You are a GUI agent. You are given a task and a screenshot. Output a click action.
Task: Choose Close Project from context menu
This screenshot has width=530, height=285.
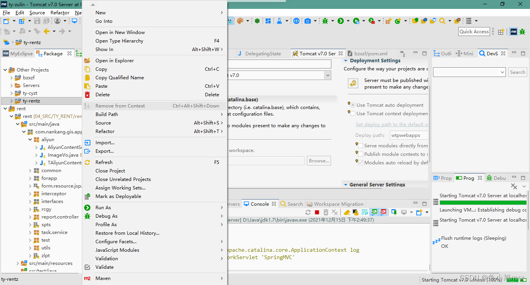154,171
